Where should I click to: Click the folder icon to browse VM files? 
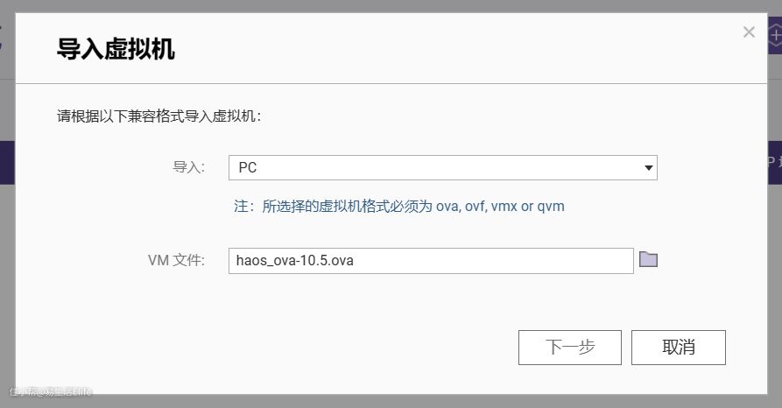click(x=648, y=260)
